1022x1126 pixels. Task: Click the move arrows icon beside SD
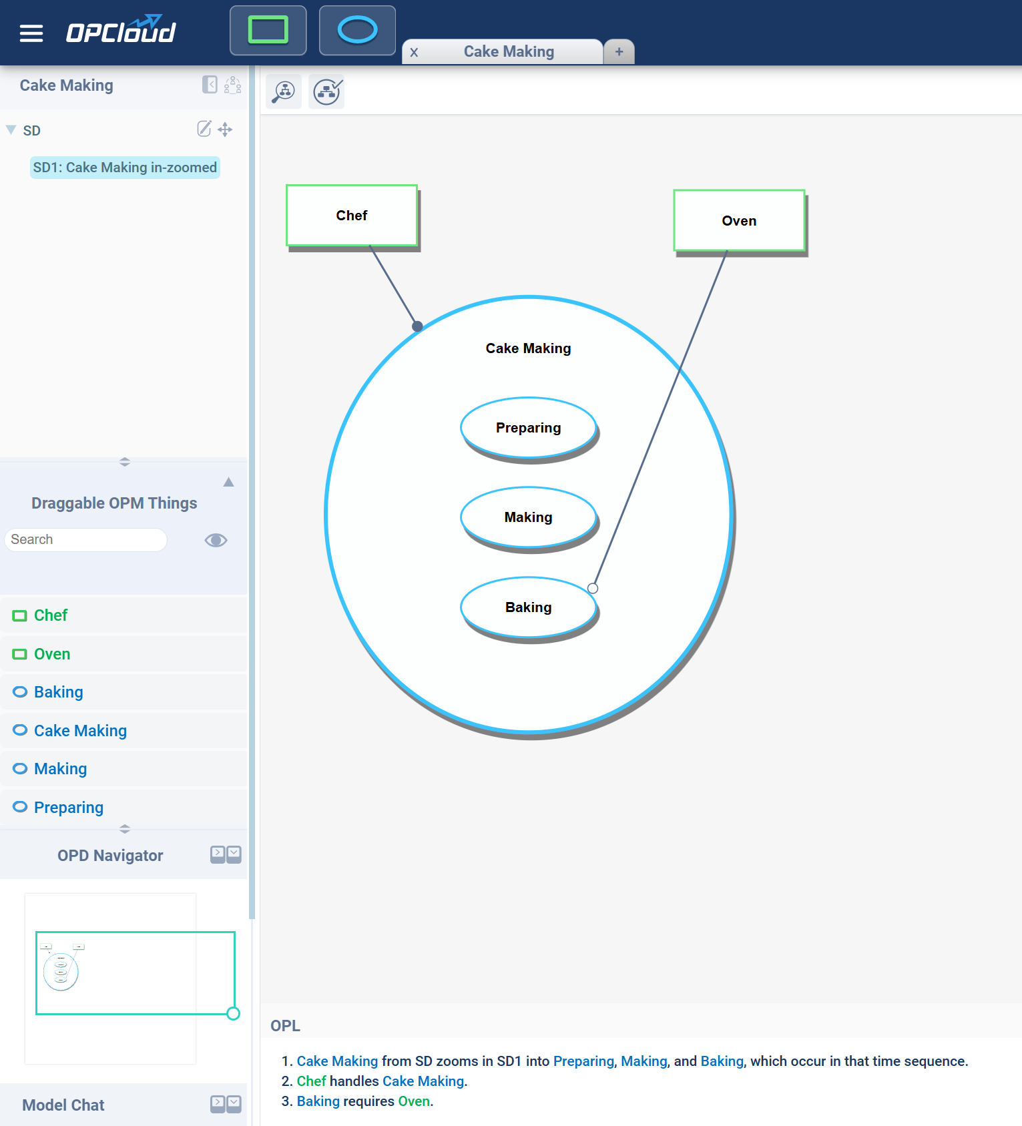tap(226, 129)
